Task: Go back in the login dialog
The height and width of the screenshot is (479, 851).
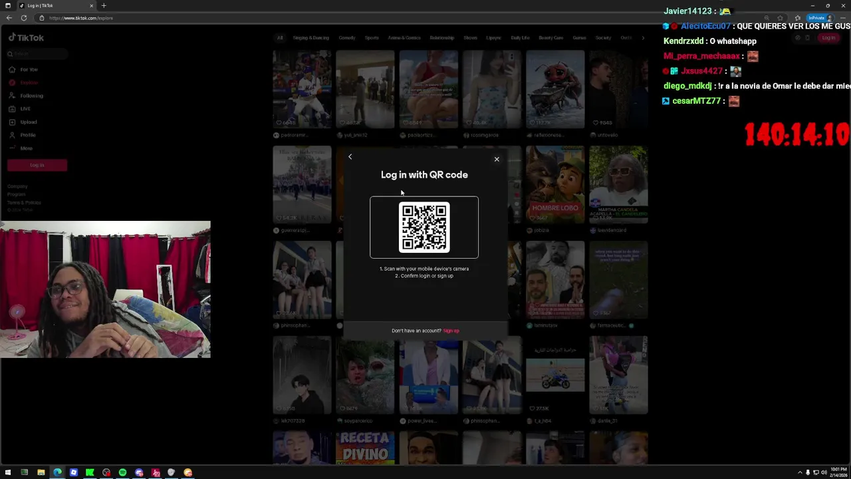Action: pyautogui.click(x=350, y=157)
